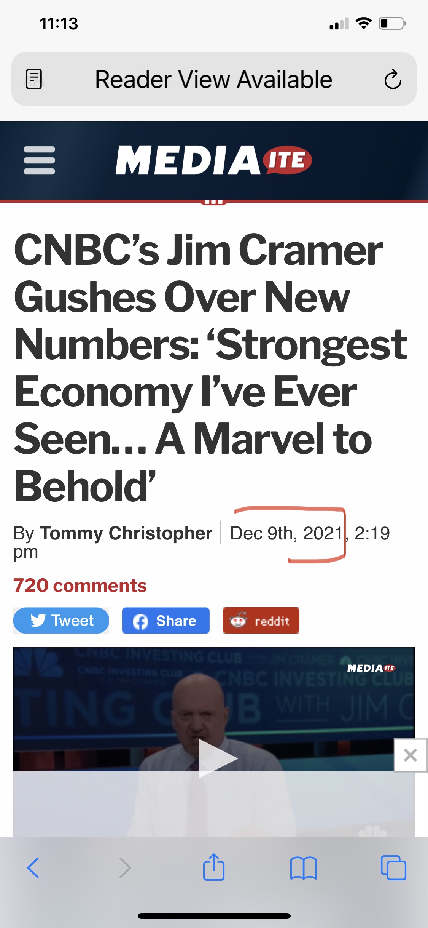Viewport: 428px width, 928px height.
Task: Open Safari bookmarks
Action: point(303,868)
